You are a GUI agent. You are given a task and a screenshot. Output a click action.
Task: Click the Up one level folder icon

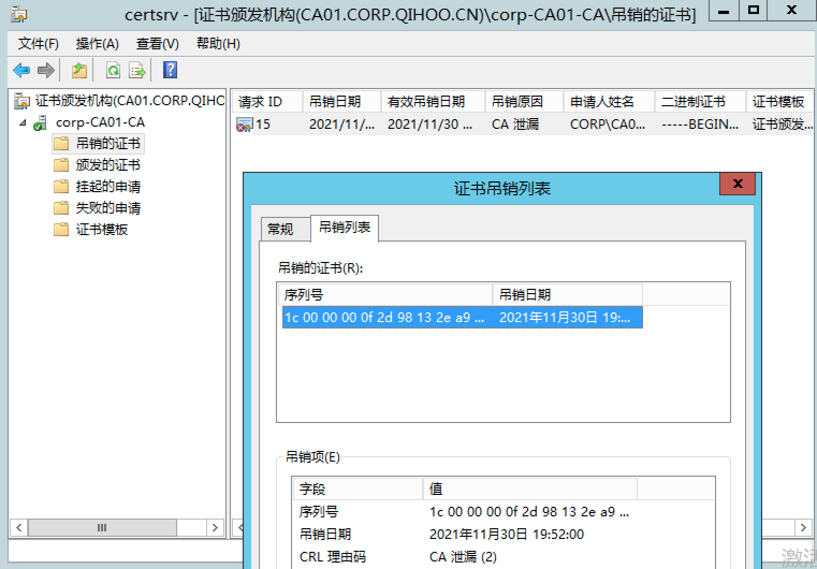pos(79,70)
